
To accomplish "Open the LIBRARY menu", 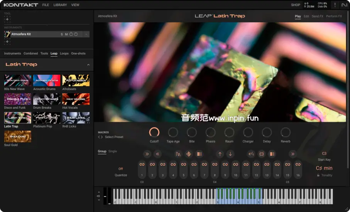I will [x=60, y=5].
